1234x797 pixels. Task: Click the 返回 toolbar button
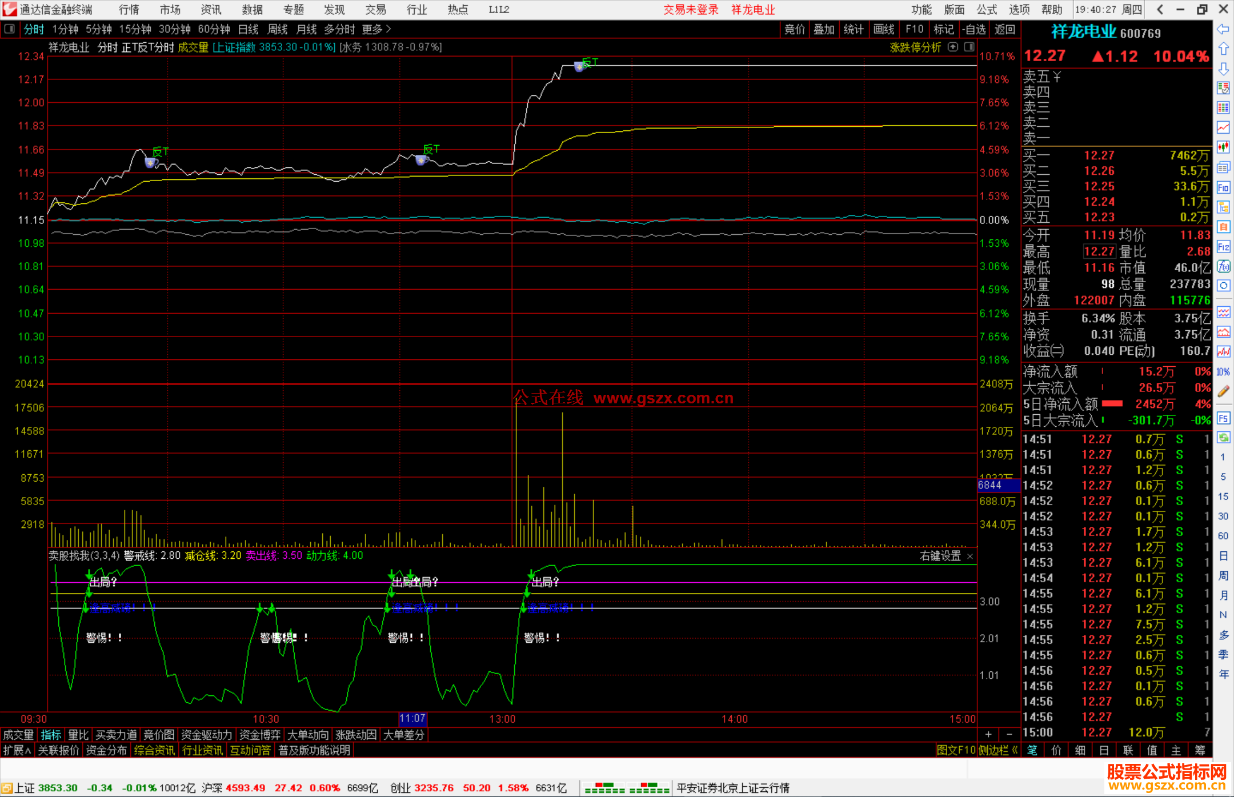(1005, 29)
